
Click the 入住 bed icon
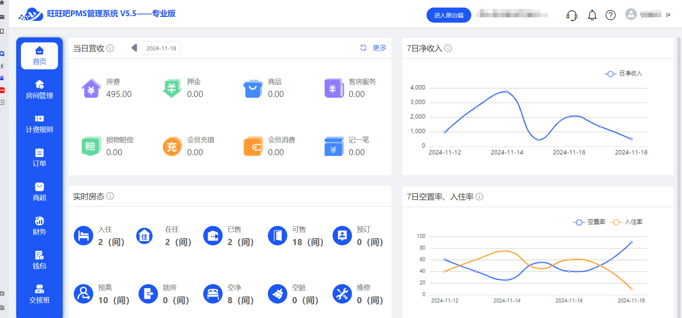click(84, 236)
